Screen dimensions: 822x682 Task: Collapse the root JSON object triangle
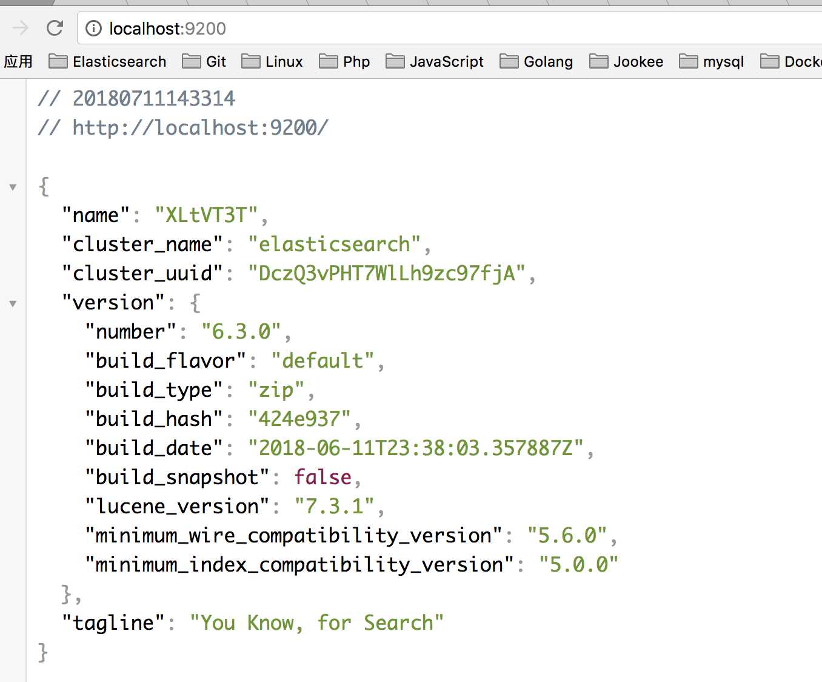13,187
